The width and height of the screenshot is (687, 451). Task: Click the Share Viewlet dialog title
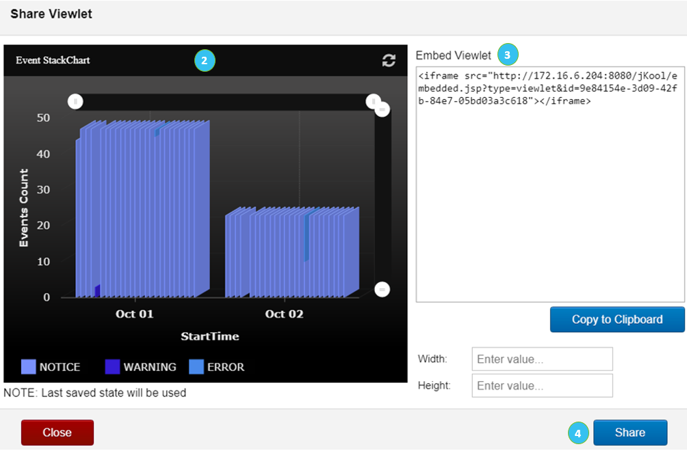point(51,14)
